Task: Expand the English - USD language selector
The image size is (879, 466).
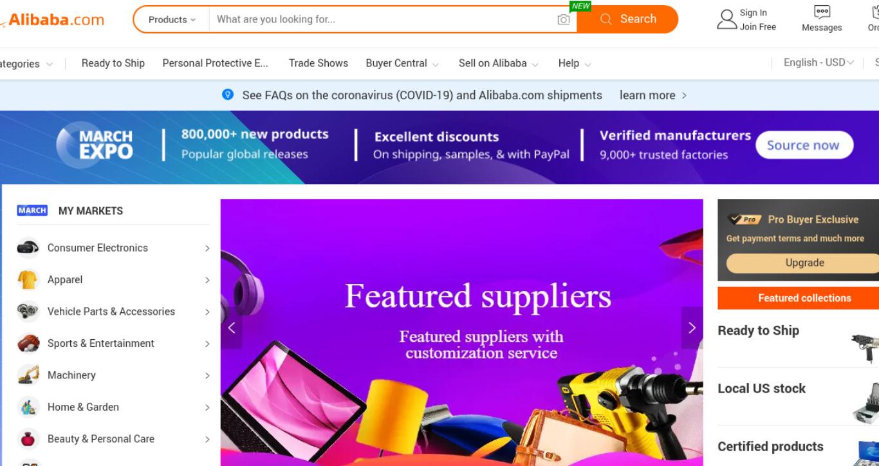Action: pos(819,62)
